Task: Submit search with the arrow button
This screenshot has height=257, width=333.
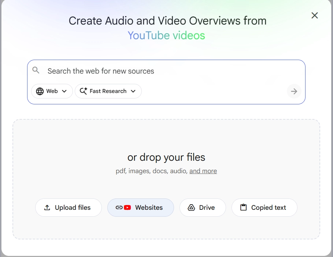Action: (x=294, y=92)
